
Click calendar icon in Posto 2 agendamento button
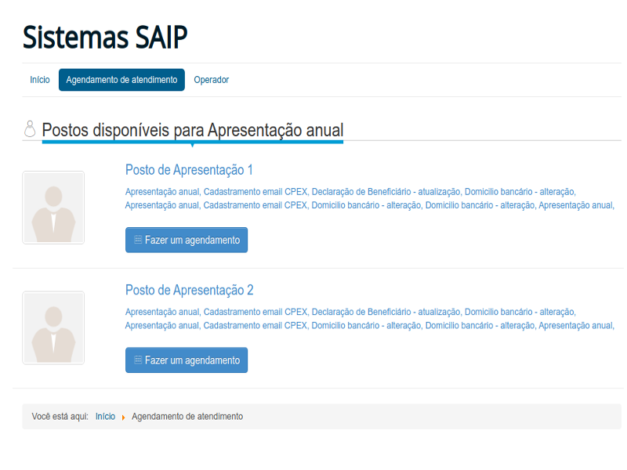pos(138,360)
